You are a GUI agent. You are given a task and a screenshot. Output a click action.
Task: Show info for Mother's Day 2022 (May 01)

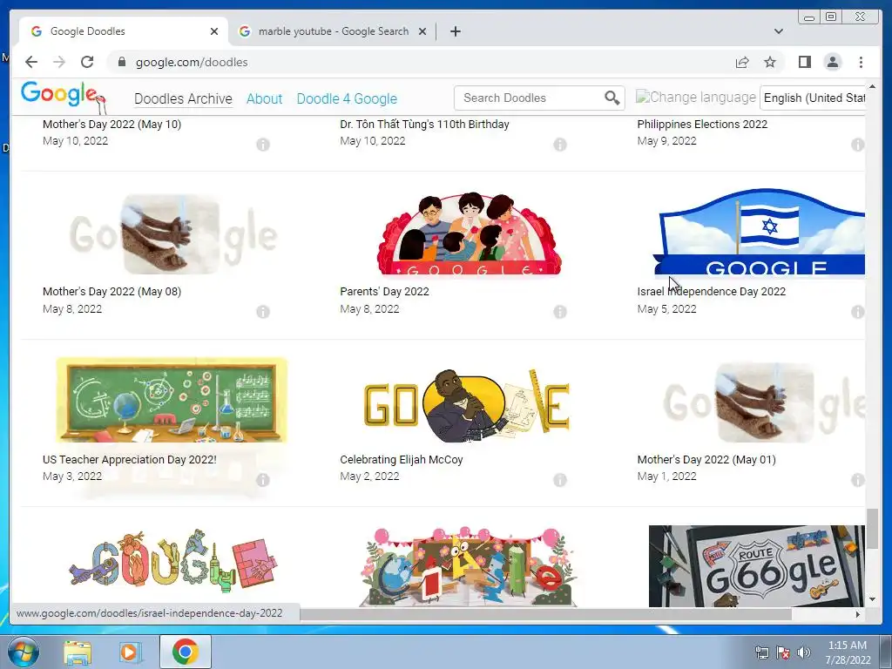click(x=857, y=480)
